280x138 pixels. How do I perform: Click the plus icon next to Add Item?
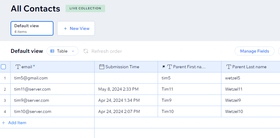tap(3, 123)
